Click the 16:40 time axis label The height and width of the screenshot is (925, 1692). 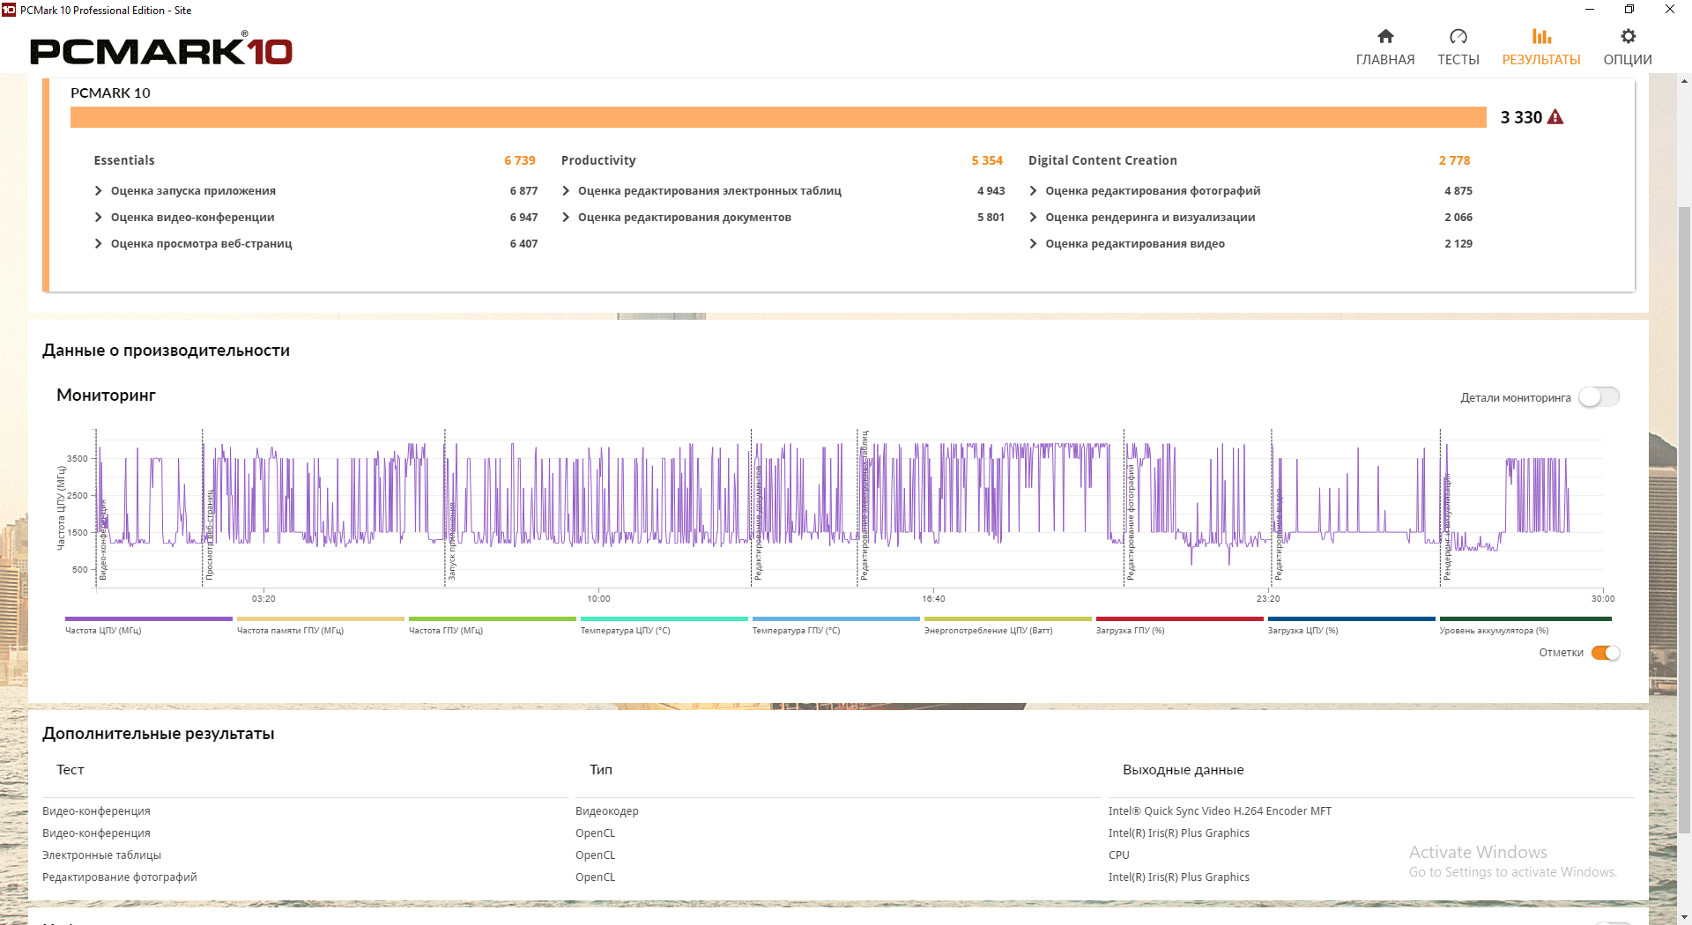coord(933,599)
